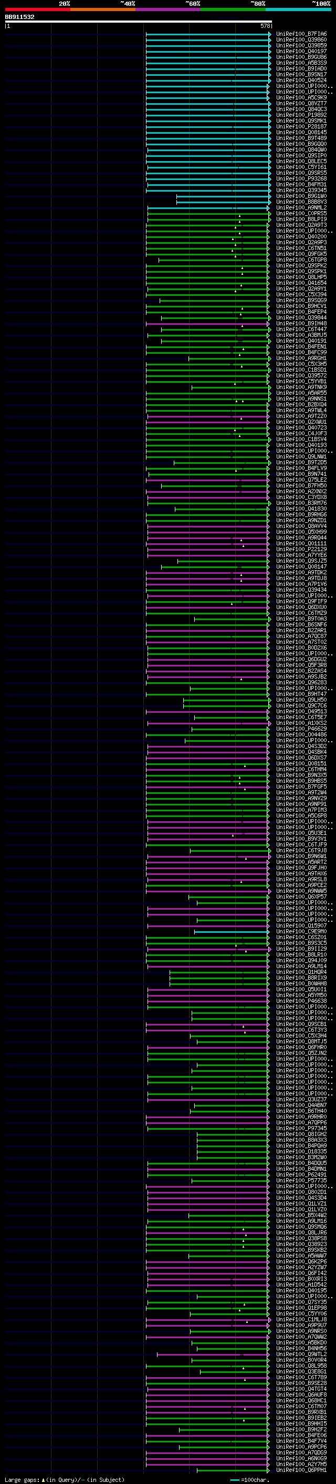Go to UniRef100_A9NML2 entry
Image resolution: width=336 pixels, height=1484 pixels.
click(301, 208)
